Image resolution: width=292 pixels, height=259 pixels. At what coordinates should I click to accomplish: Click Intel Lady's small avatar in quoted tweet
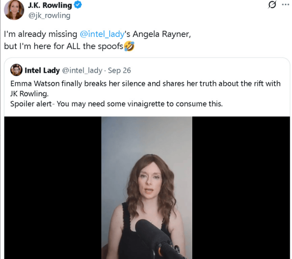click(16, 70)
